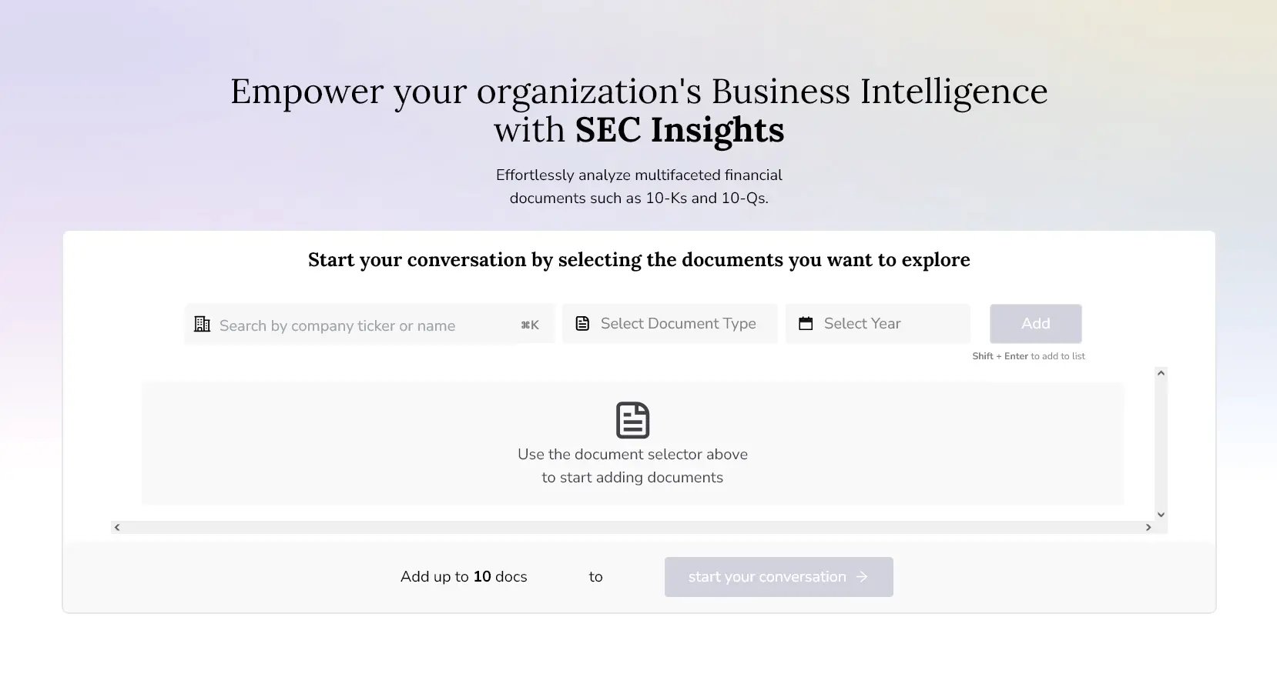The image size is (1277, 677).
Task: Focus the company ticker or name search field
Action: pyautogui.click(x=354, y=325)
